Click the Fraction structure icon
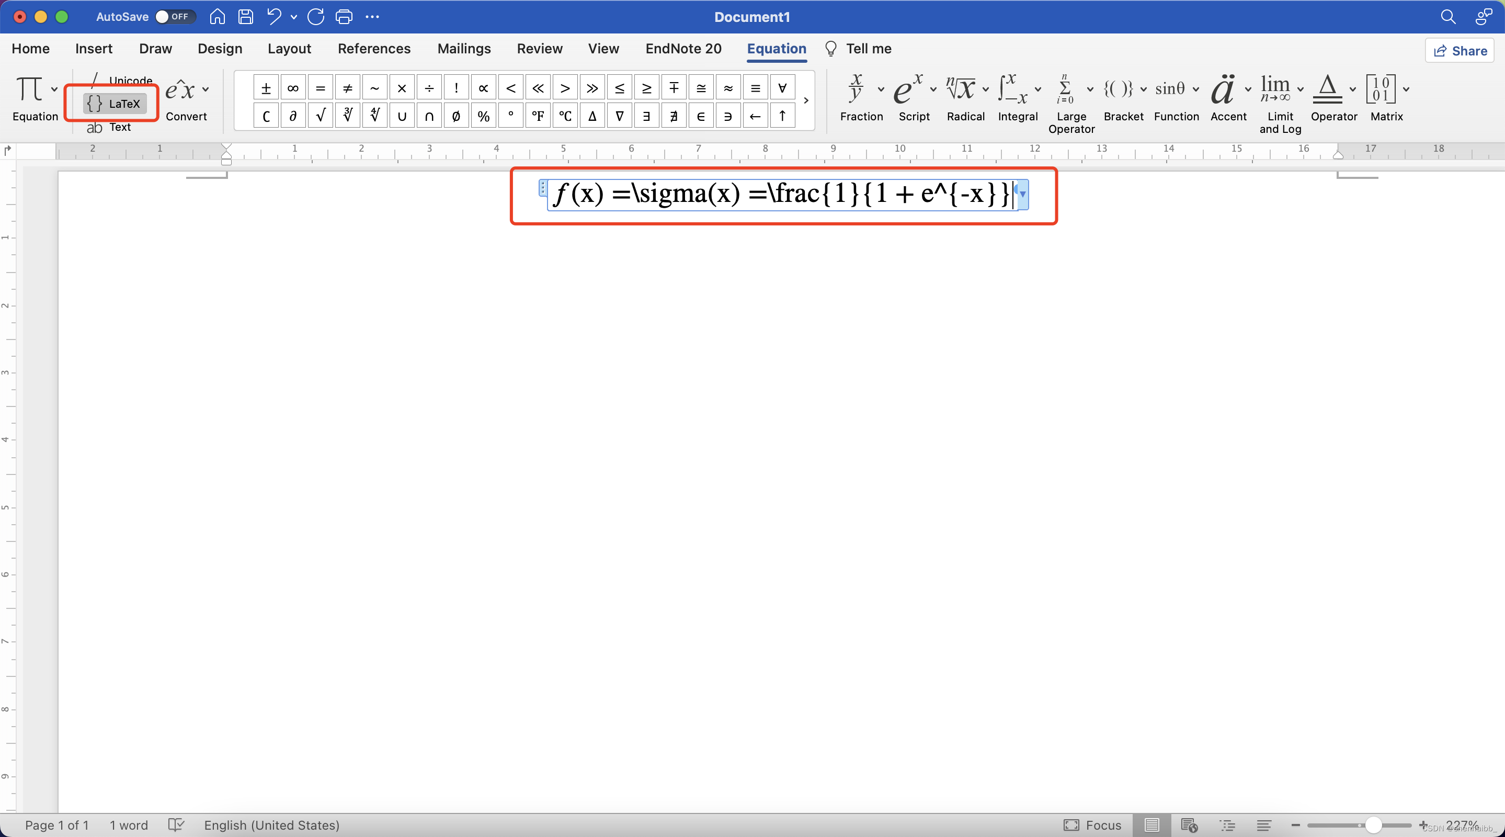The image size is (1505, 837). coord(856,89)
